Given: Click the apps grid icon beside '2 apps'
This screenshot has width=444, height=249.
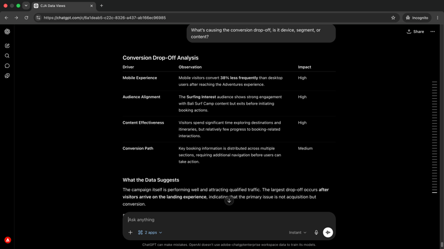Looking at the screenshot, I should [140, 232].
